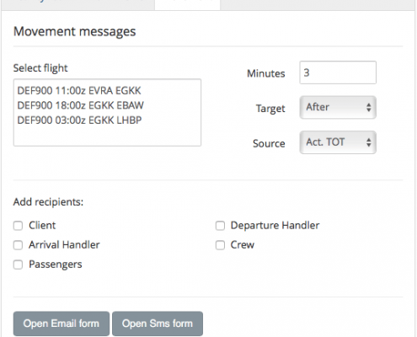417x337 pixels.
Task: Toggle the Departure Handler checkbox
Action: coord(220,226)
